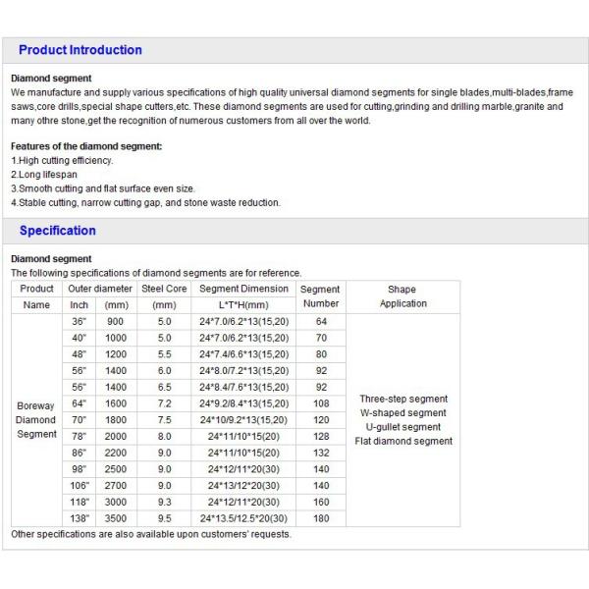Click the 9.5 steel core cell
Image resolution: width=589 pixels, height=589 pixels.
coord(164,517)
